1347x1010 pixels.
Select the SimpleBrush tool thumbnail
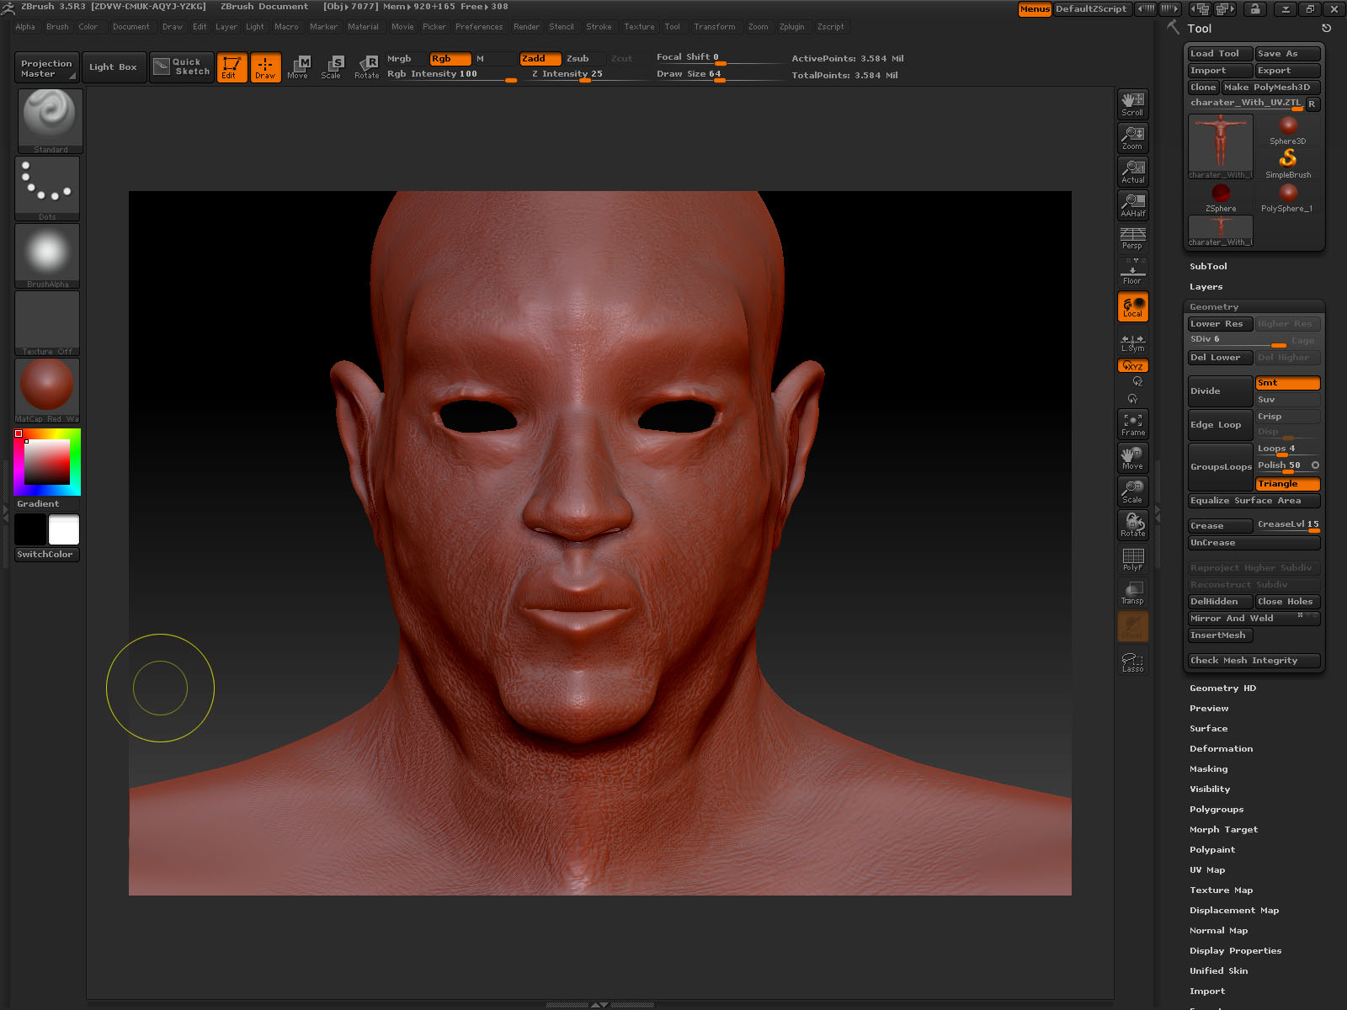point(1288,164)
